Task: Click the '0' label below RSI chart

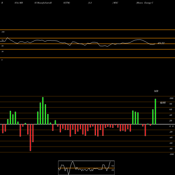Action: (x=2, y=60)
